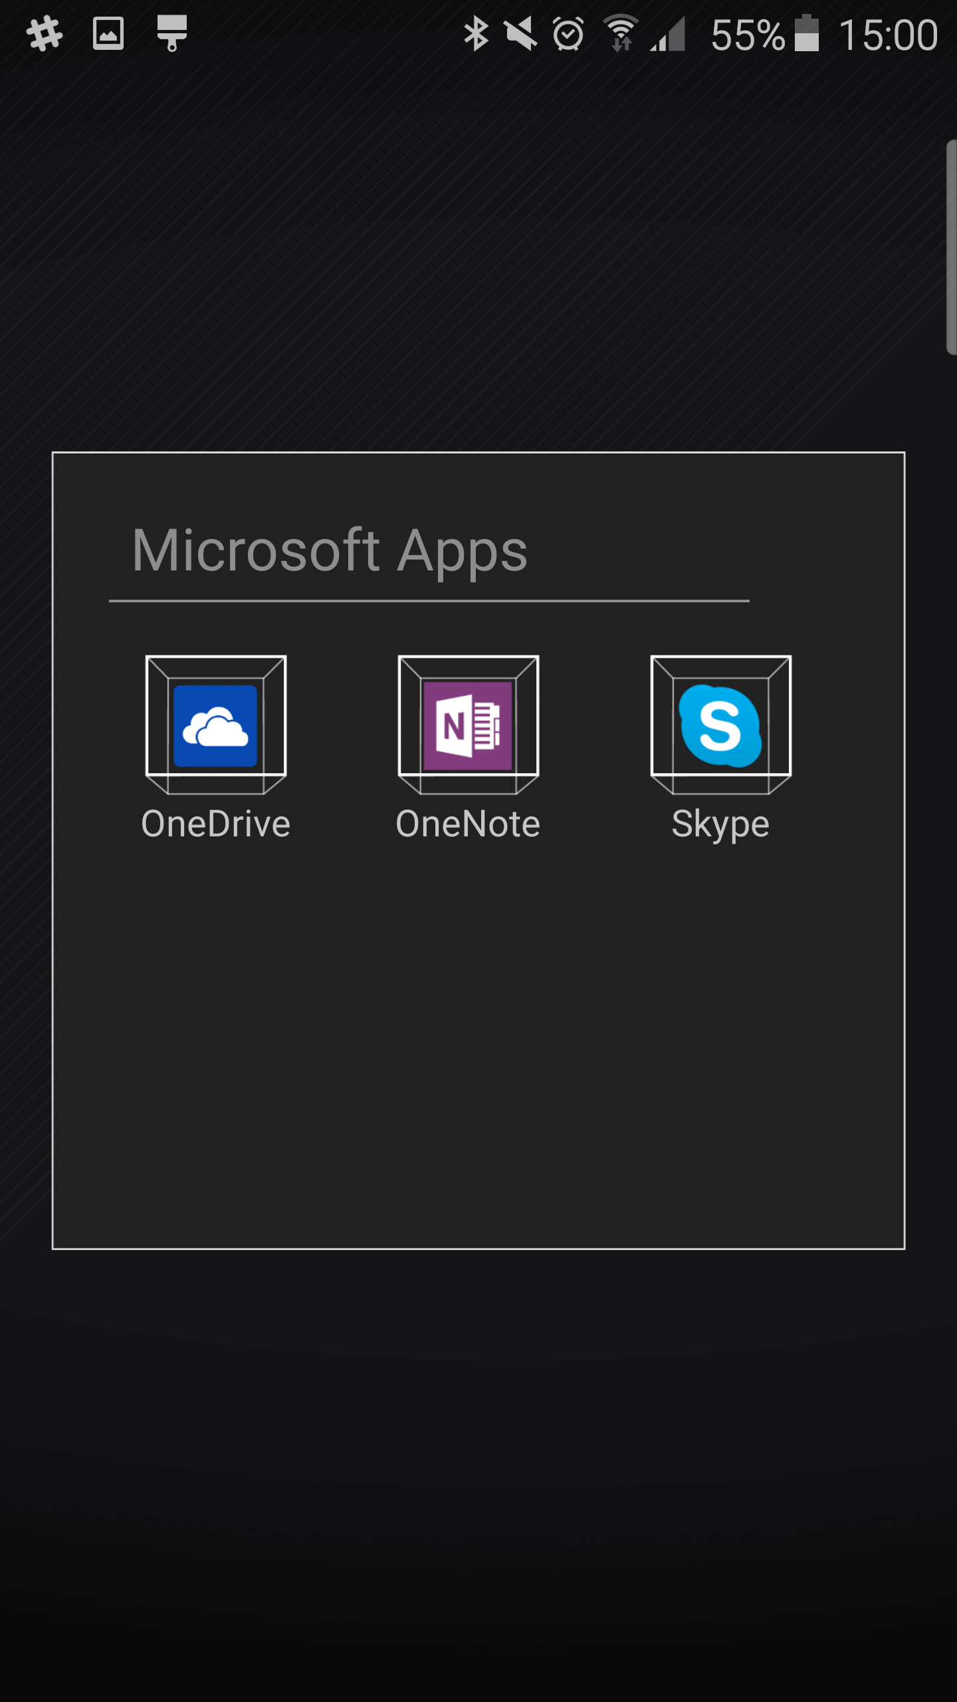Tap the 15:00 clock in status bar
Screen dimensions: 957x1702
coord(888,35)
